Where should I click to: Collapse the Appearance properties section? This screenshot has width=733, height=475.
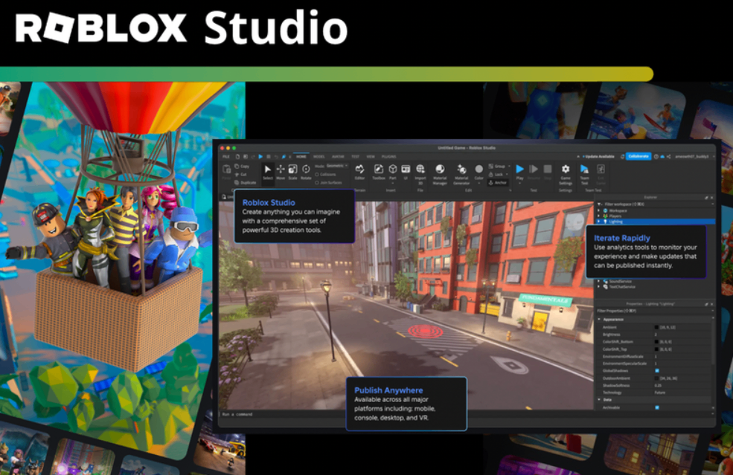599,319
